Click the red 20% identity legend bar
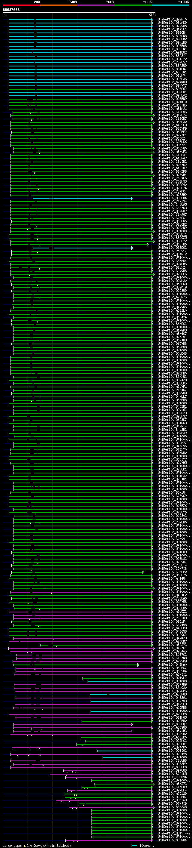The image size is (192, 848). (21, 5)
